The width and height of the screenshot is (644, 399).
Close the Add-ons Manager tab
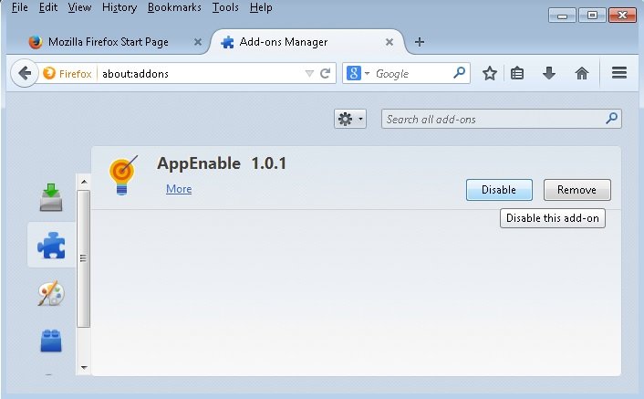[390, 42]
